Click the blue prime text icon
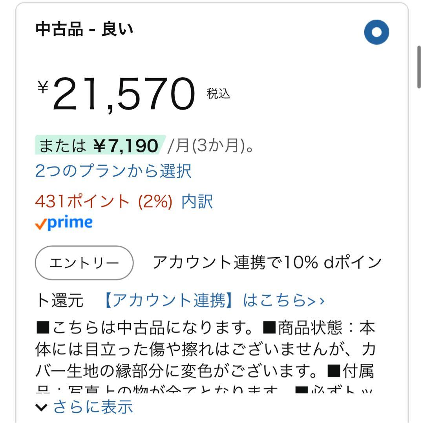 69,223
